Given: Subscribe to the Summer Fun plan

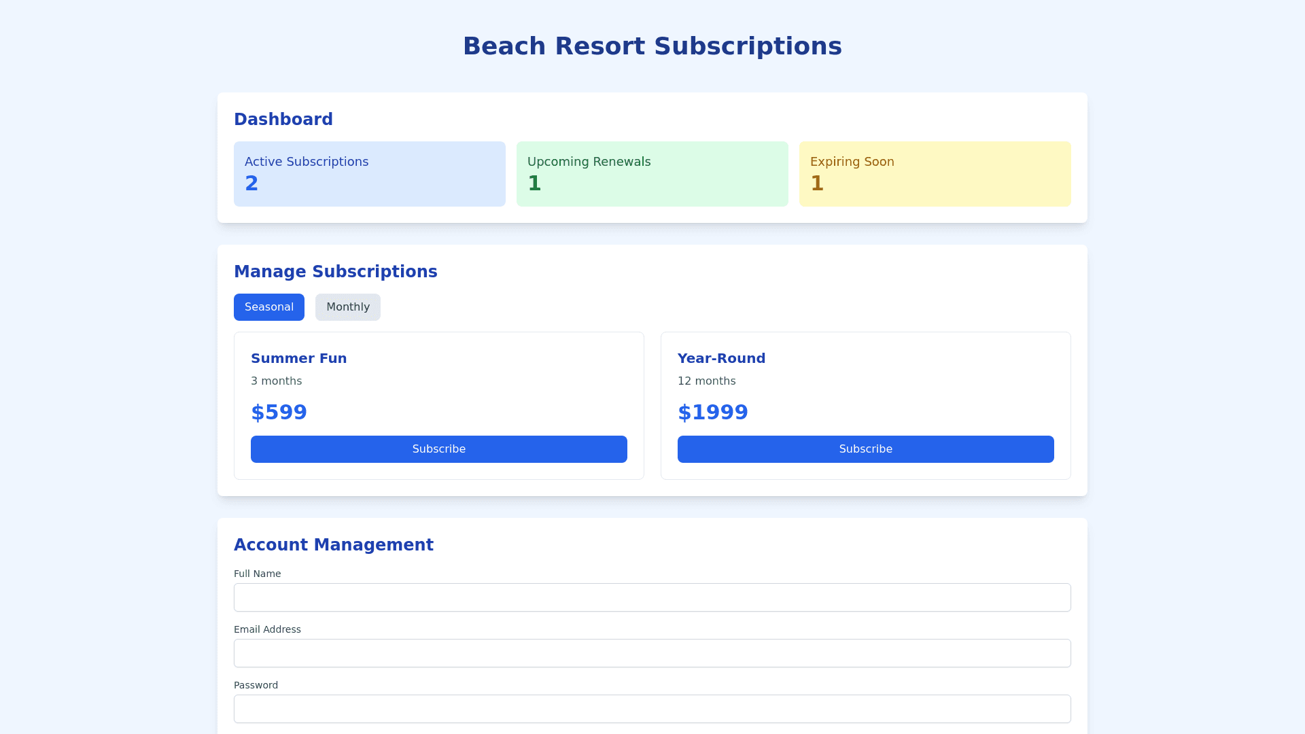Looking at the screenshot, I should click(438, 449).
